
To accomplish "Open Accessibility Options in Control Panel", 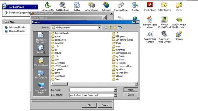I will pyautogui.click(x=48, y=6).
